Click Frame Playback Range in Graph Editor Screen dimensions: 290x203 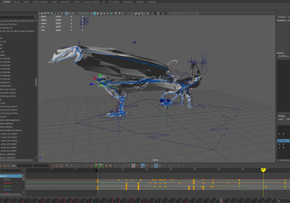click(x=57, y=165)
